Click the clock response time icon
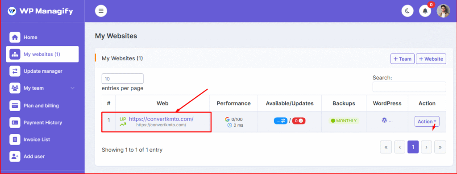This screenshot has width=457, height=174. click(x=230, y=125)
